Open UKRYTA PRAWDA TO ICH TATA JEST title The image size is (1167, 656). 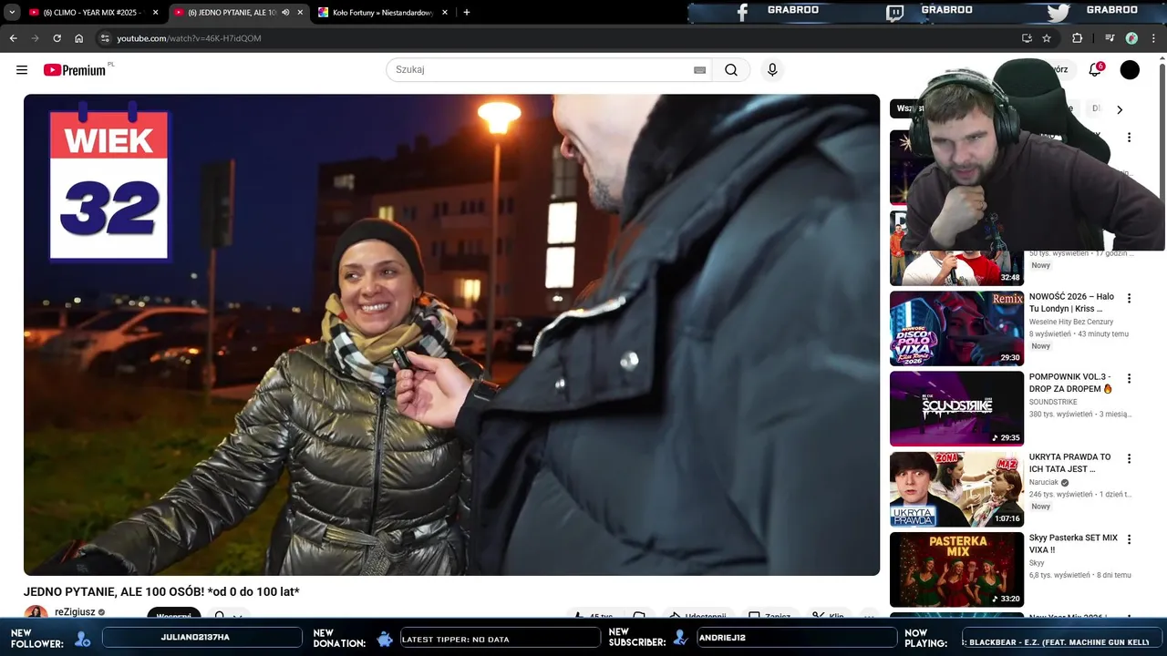point(1070,463)
